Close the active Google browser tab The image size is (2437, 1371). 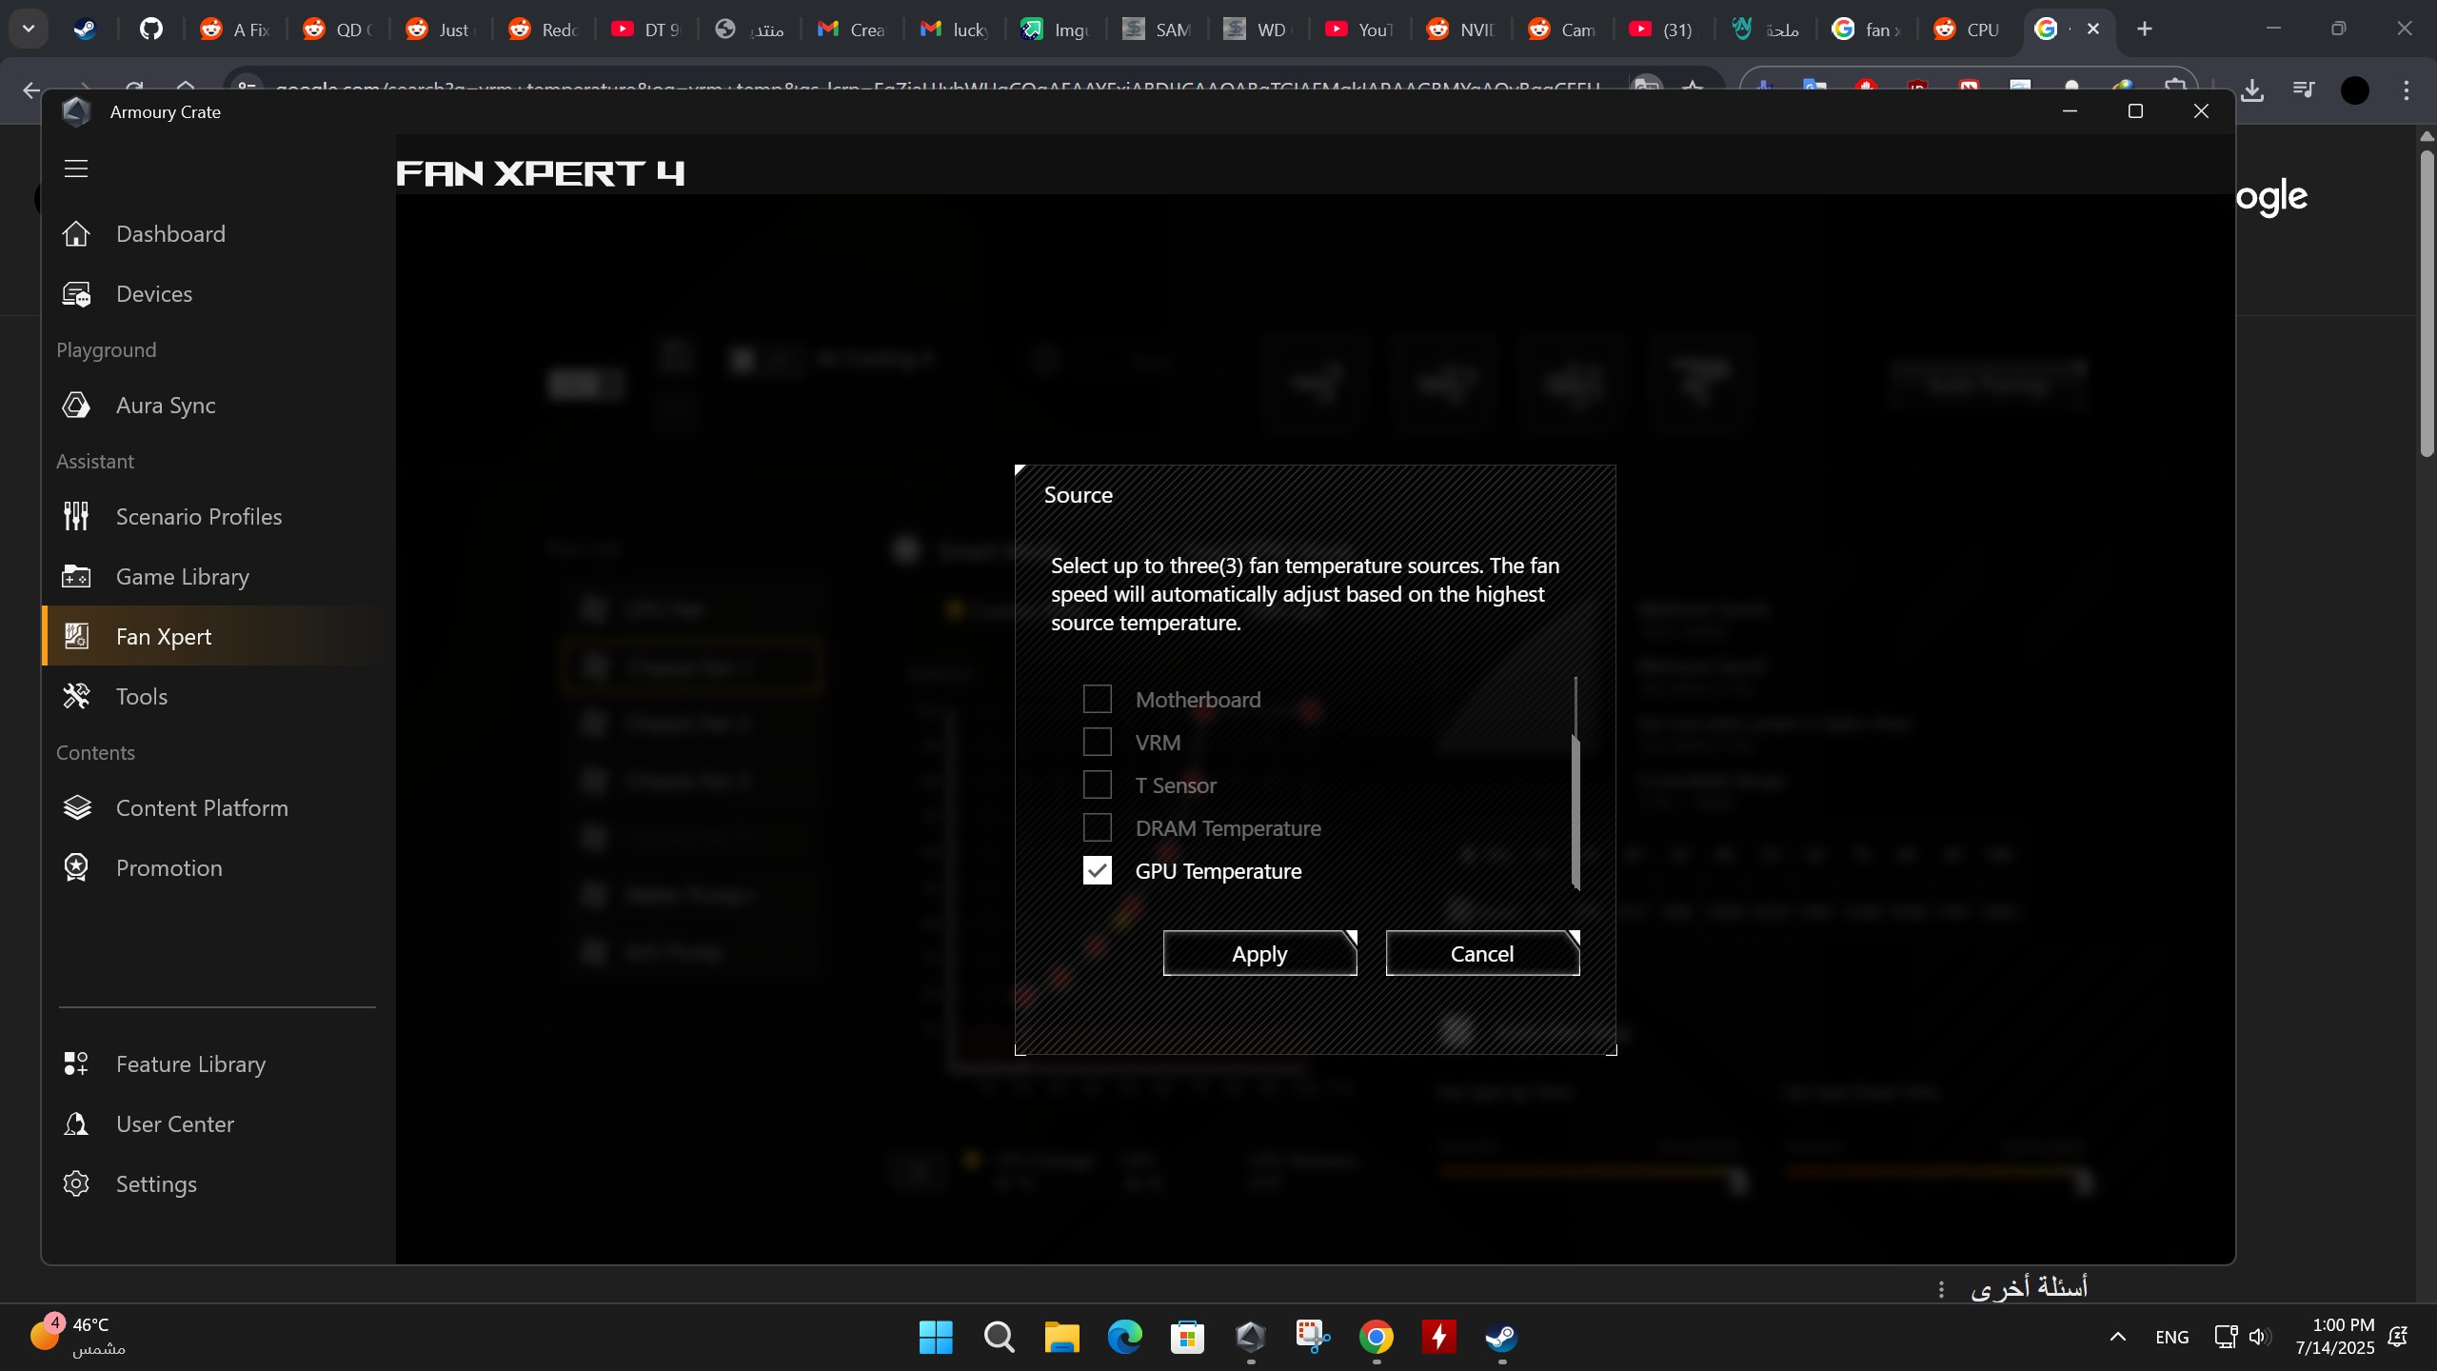tap(2093, 30)
